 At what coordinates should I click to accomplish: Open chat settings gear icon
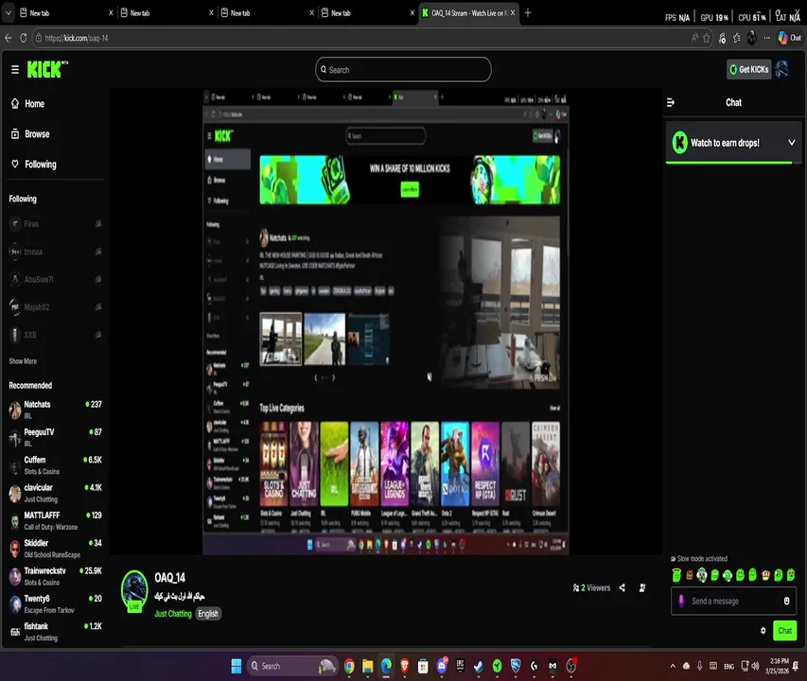pyautogui.click(x=763, y=631)
